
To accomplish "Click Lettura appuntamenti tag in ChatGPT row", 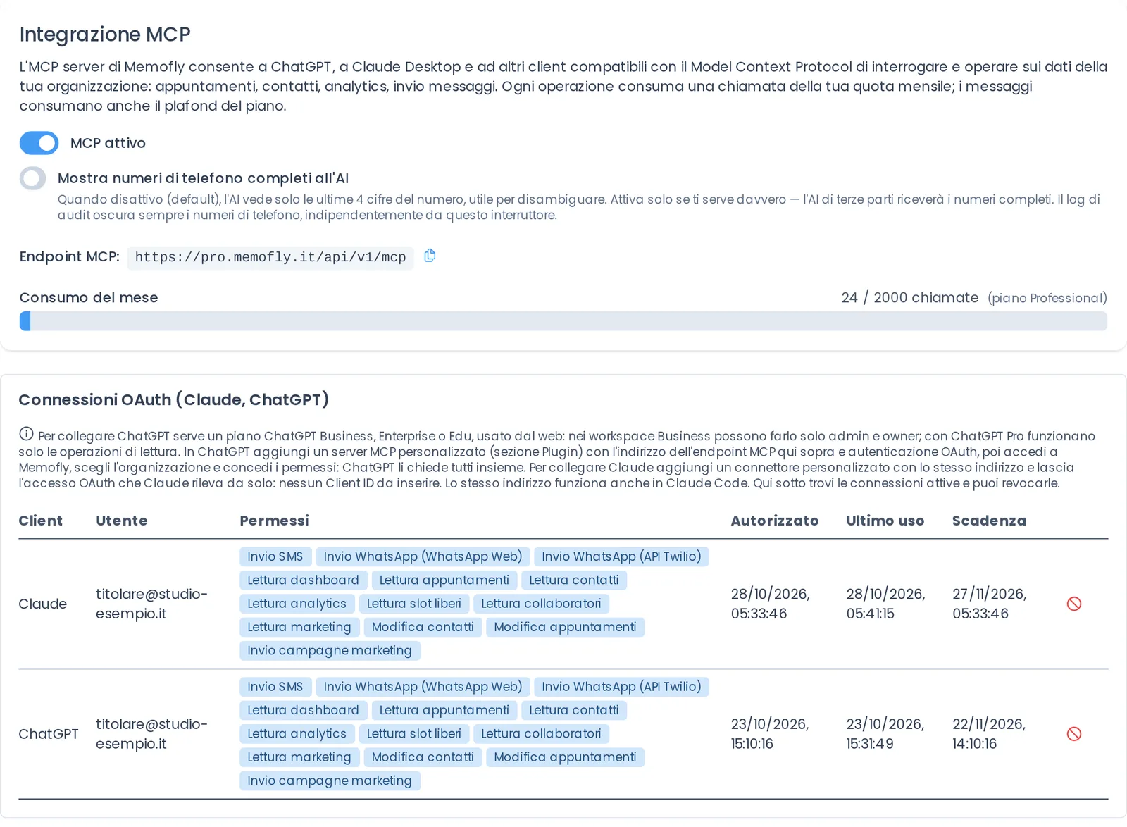I will pyautogui.click(x=444, y=710).
